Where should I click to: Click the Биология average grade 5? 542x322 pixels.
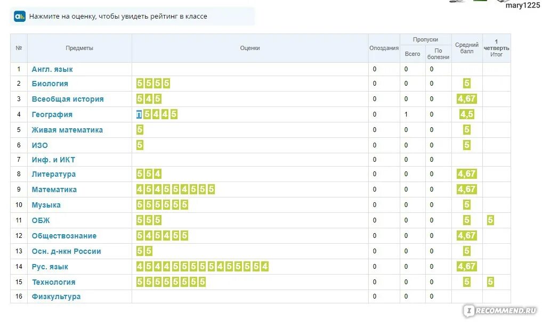[x=467, y=84]
